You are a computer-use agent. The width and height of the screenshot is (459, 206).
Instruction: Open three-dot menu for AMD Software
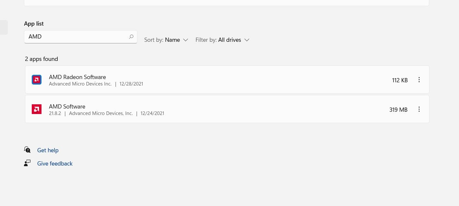(x=419, y=109)
